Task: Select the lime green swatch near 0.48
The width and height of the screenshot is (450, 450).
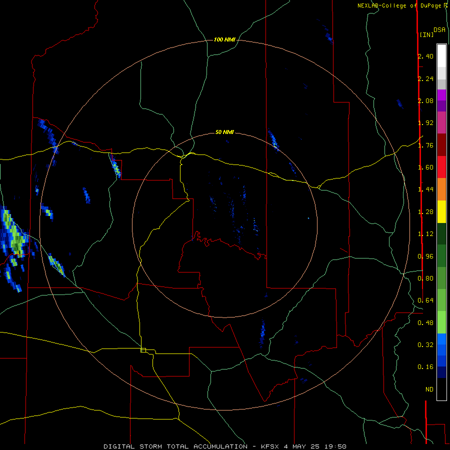Action: (x=441, y=322)
